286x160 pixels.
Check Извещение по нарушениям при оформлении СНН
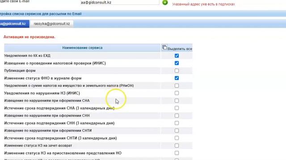[x=177, y=116]
